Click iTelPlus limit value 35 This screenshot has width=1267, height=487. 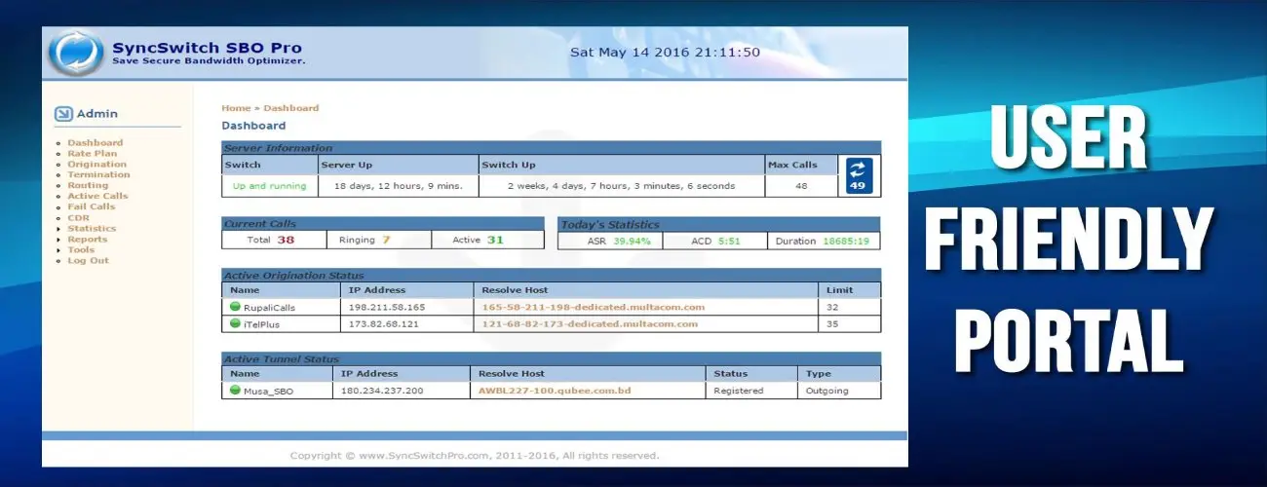click(x=832, y=324)
